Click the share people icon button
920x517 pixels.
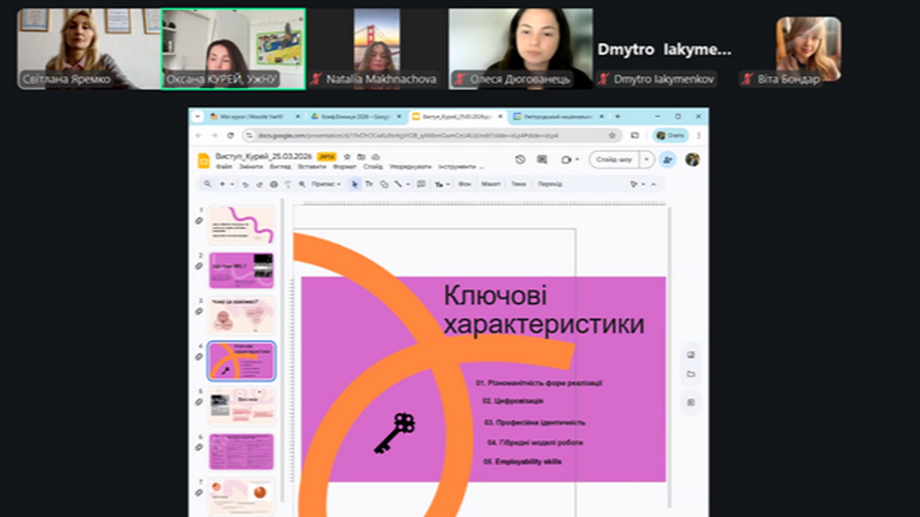coord(667,160)
